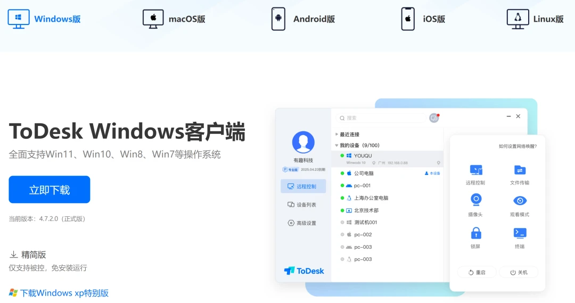Viewport: 575px width, 303px height.
Task: Switch to the macOS版 platform tab
Action: 174,19
